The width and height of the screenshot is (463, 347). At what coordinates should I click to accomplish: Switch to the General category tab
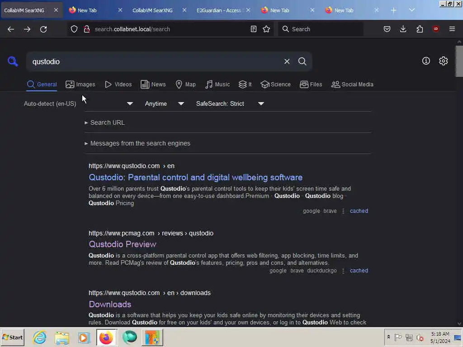(42, 84)
